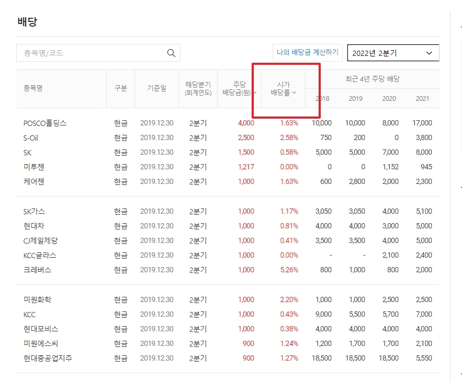
Task: Sort by 주당 배당금(원) column
Action: click(x=239, y=89)
